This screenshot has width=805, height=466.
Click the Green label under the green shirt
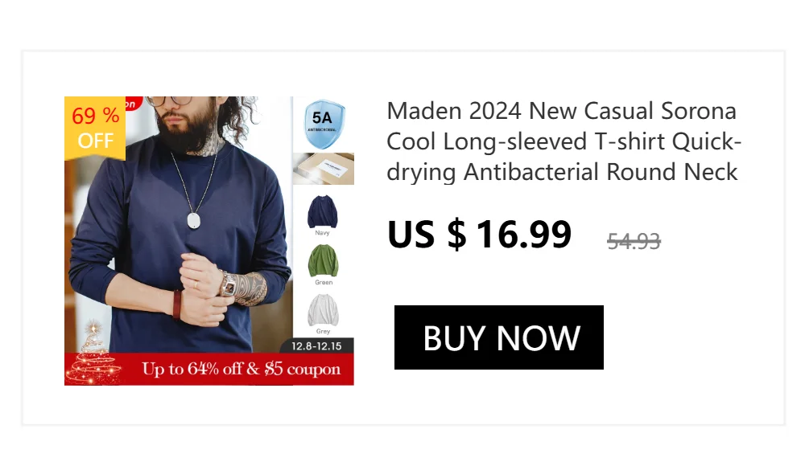[x=324, y=283]
